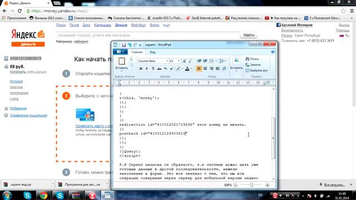Viewport: 356px width, 200px height.
Task: Toggle subscript formatting
Action: pyautogui.click(x=166, y=68)
